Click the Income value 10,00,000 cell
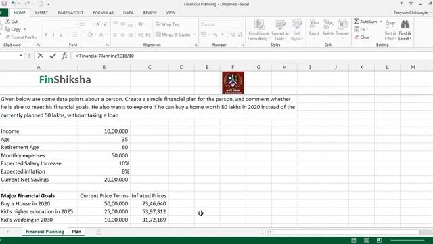 104,131
